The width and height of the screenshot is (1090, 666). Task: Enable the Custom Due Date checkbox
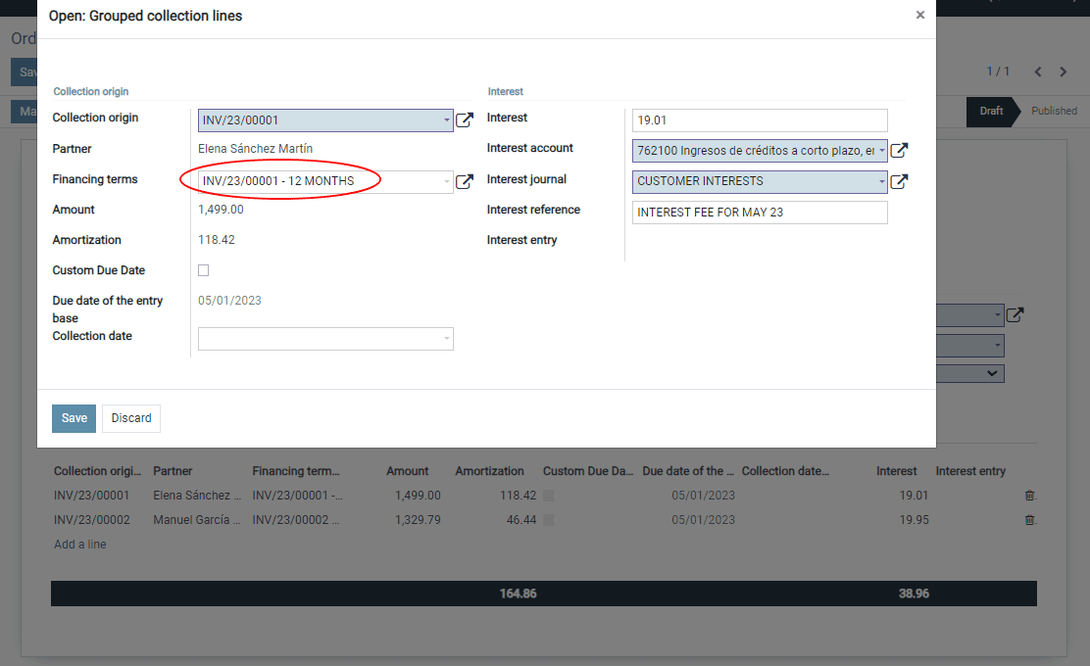click(x=203, y=270)
